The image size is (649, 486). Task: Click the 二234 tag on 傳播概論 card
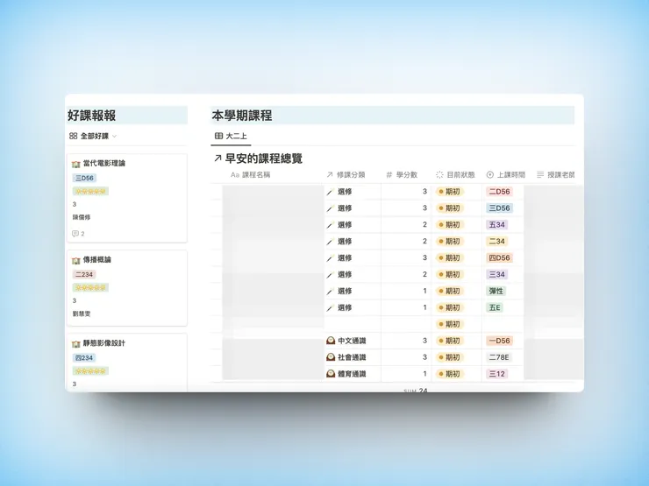click(84, 274)
